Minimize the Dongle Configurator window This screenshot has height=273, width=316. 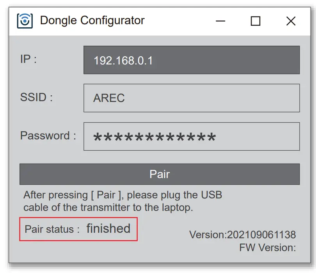220,21
